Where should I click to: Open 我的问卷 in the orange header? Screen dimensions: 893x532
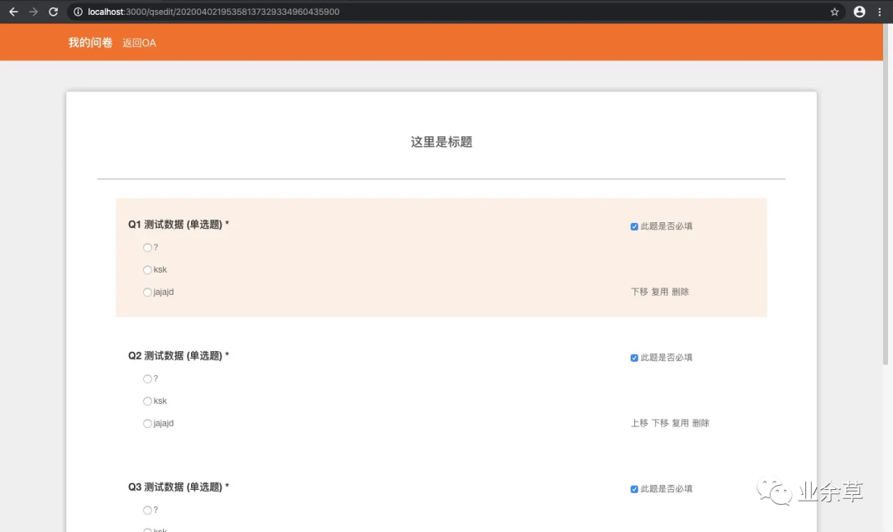click(x=91, y=43)
